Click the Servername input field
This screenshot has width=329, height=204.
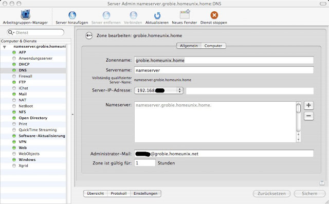224,70
